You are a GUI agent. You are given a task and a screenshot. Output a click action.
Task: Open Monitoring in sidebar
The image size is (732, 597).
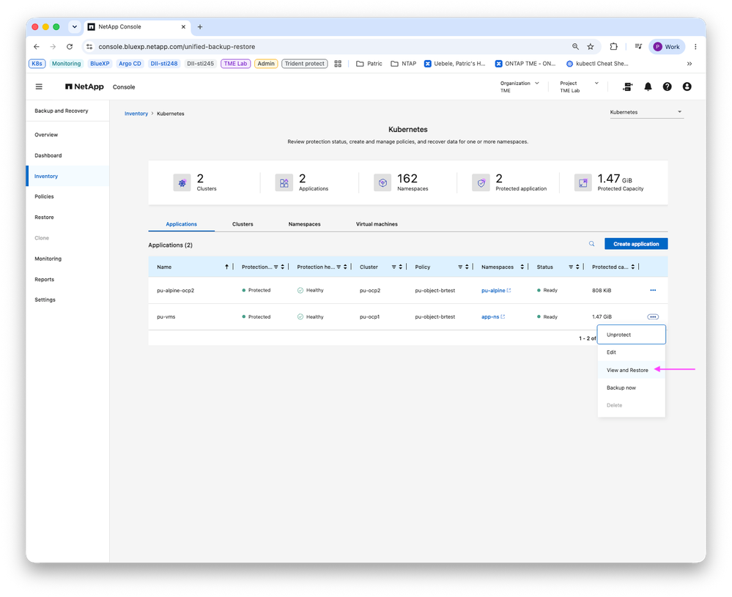click(x=67, y=259)
